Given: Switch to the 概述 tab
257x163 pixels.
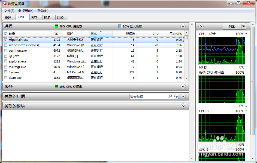Looking at the screenshot, I should [x=9, y=17].
